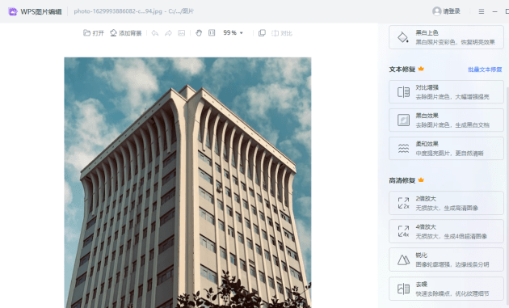Viewport: 509px width, 308px height.
Task: Click the user avatar icon
Action: 436,11
